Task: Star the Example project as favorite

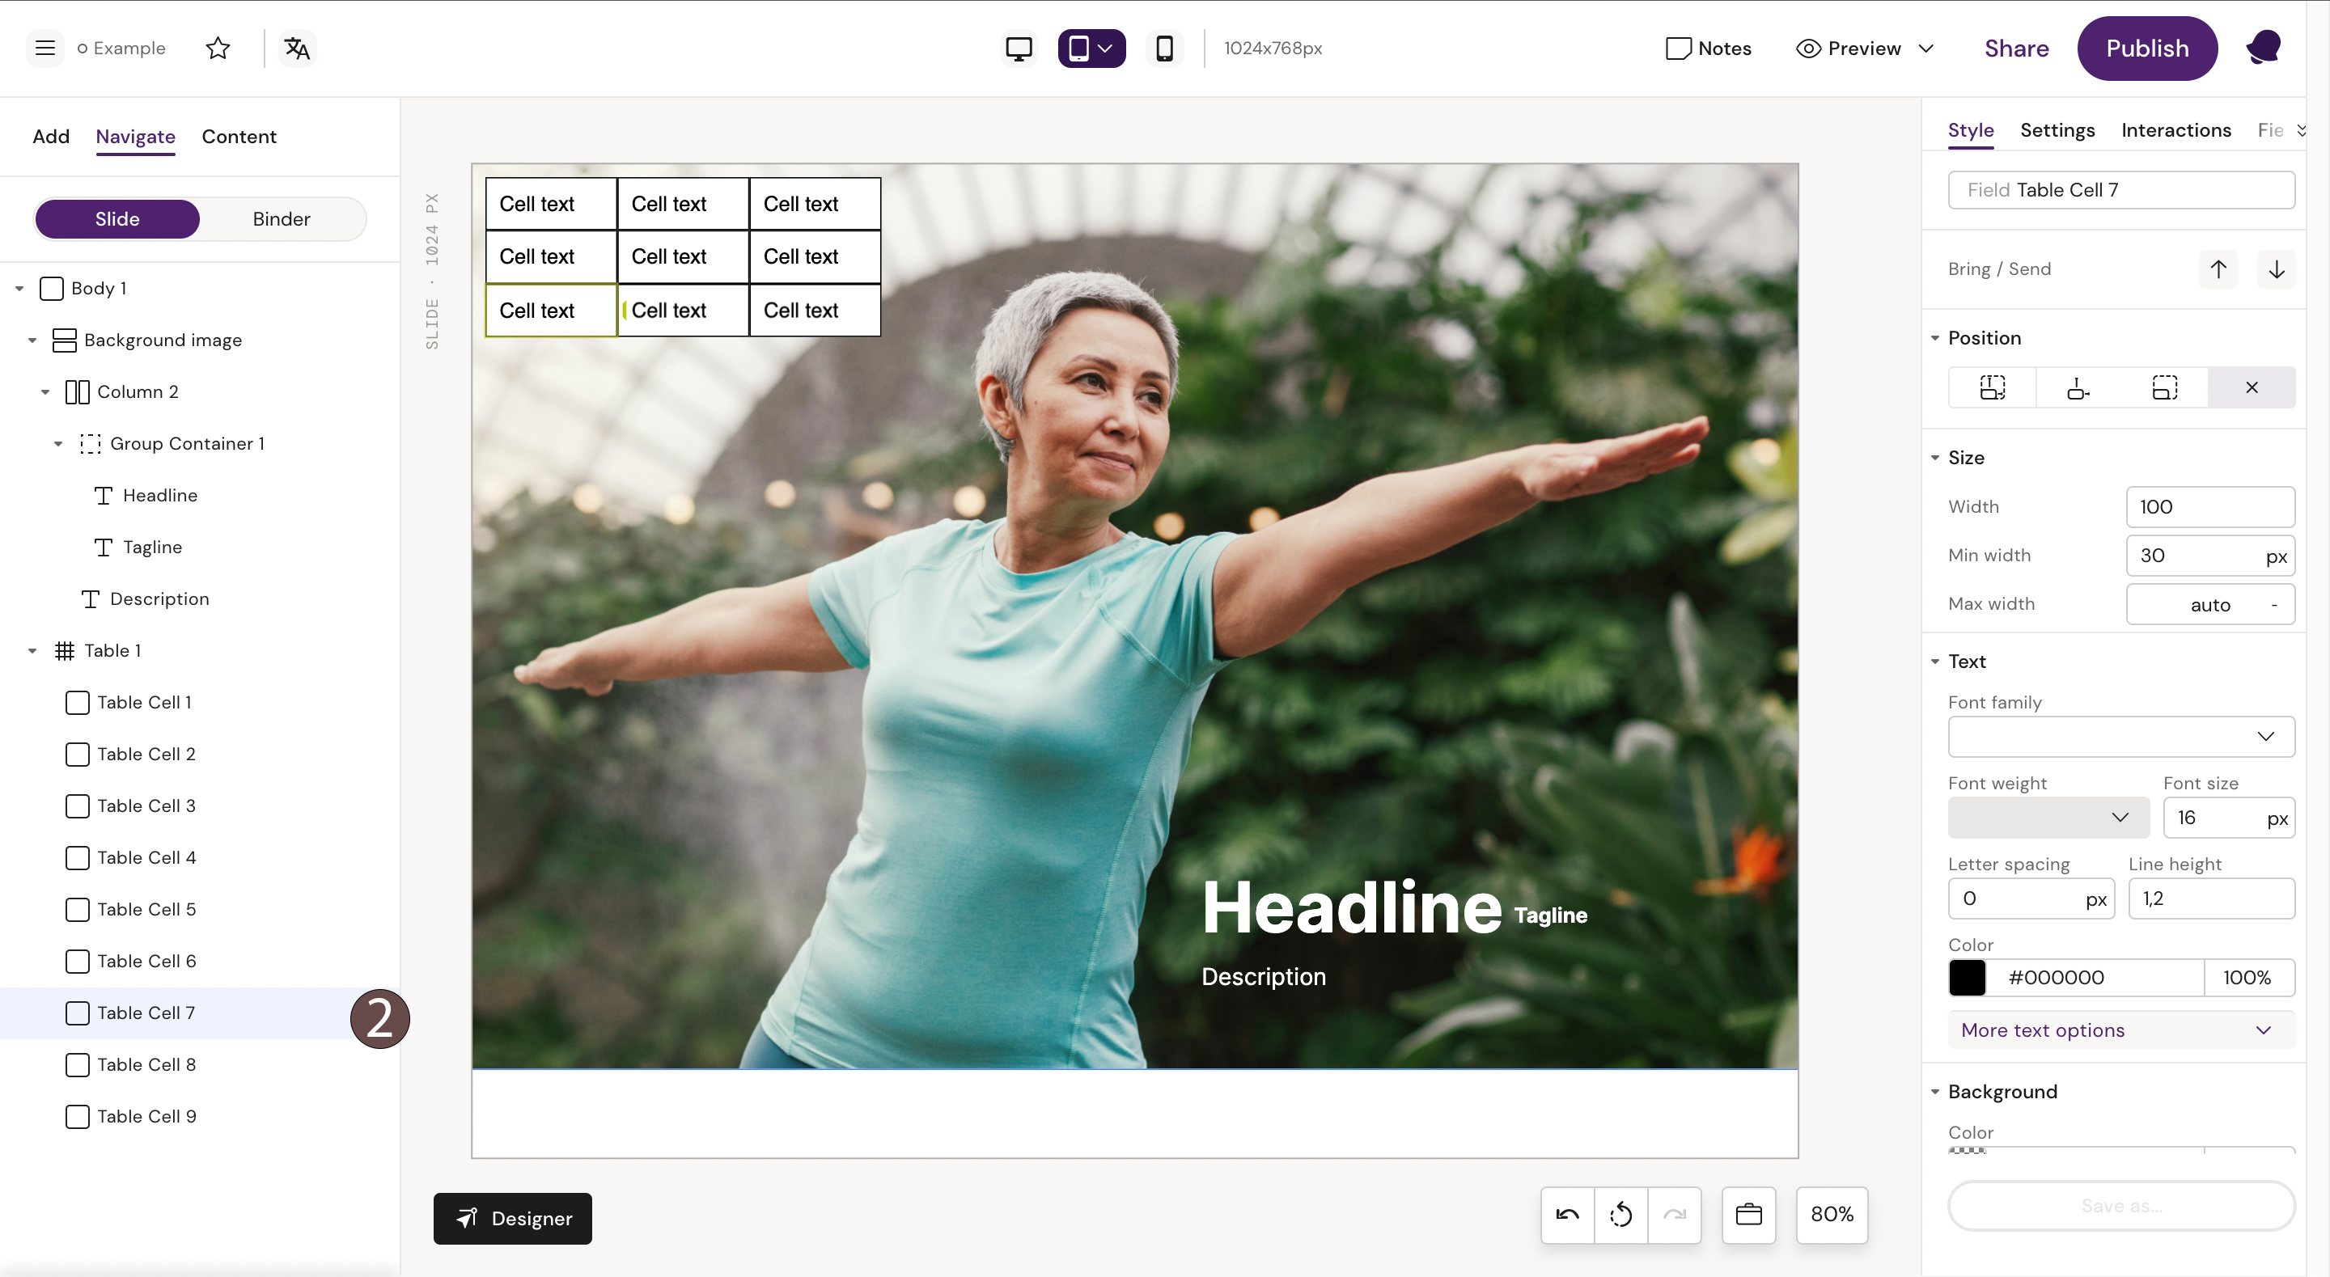Action: 218,48
